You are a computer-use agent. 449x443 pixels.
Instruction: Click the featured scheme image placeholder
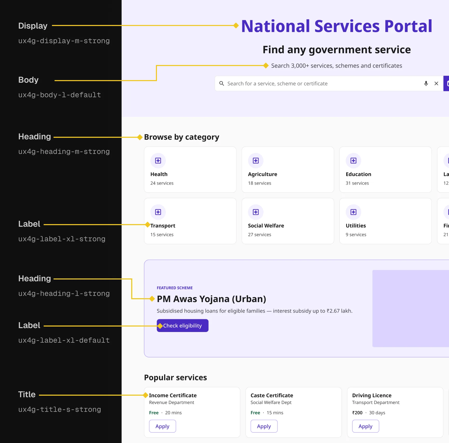click(411, 308)
